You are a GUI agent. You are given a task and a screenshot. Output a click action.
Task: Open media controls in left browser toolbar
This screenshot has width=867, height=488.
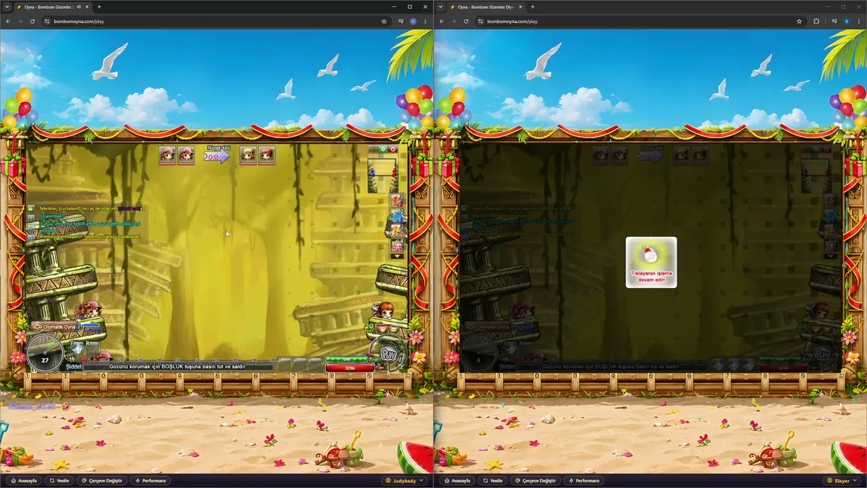[x=401, y=21]
